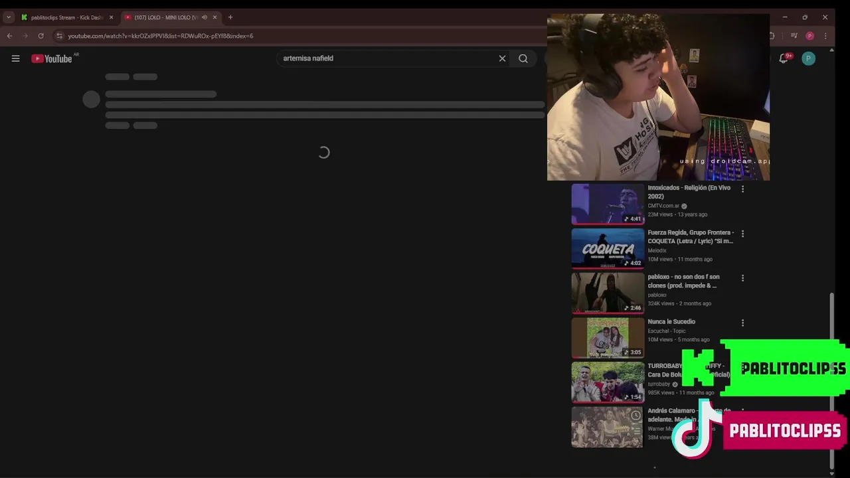Minimize the browser window

click(x=784, y=17)
